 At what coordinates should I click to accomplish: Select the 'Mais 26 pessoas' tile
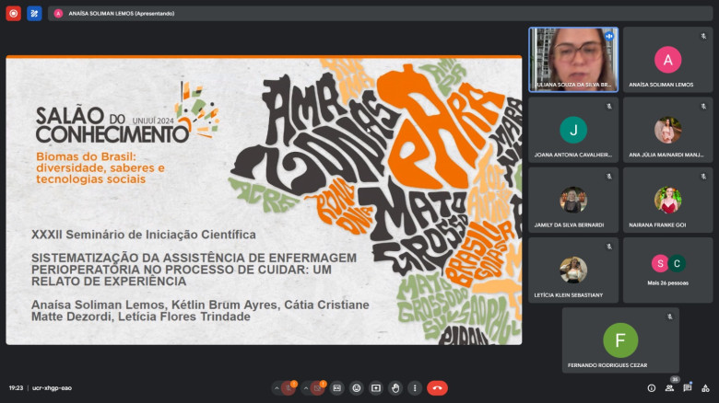click(x=667, y=270)
